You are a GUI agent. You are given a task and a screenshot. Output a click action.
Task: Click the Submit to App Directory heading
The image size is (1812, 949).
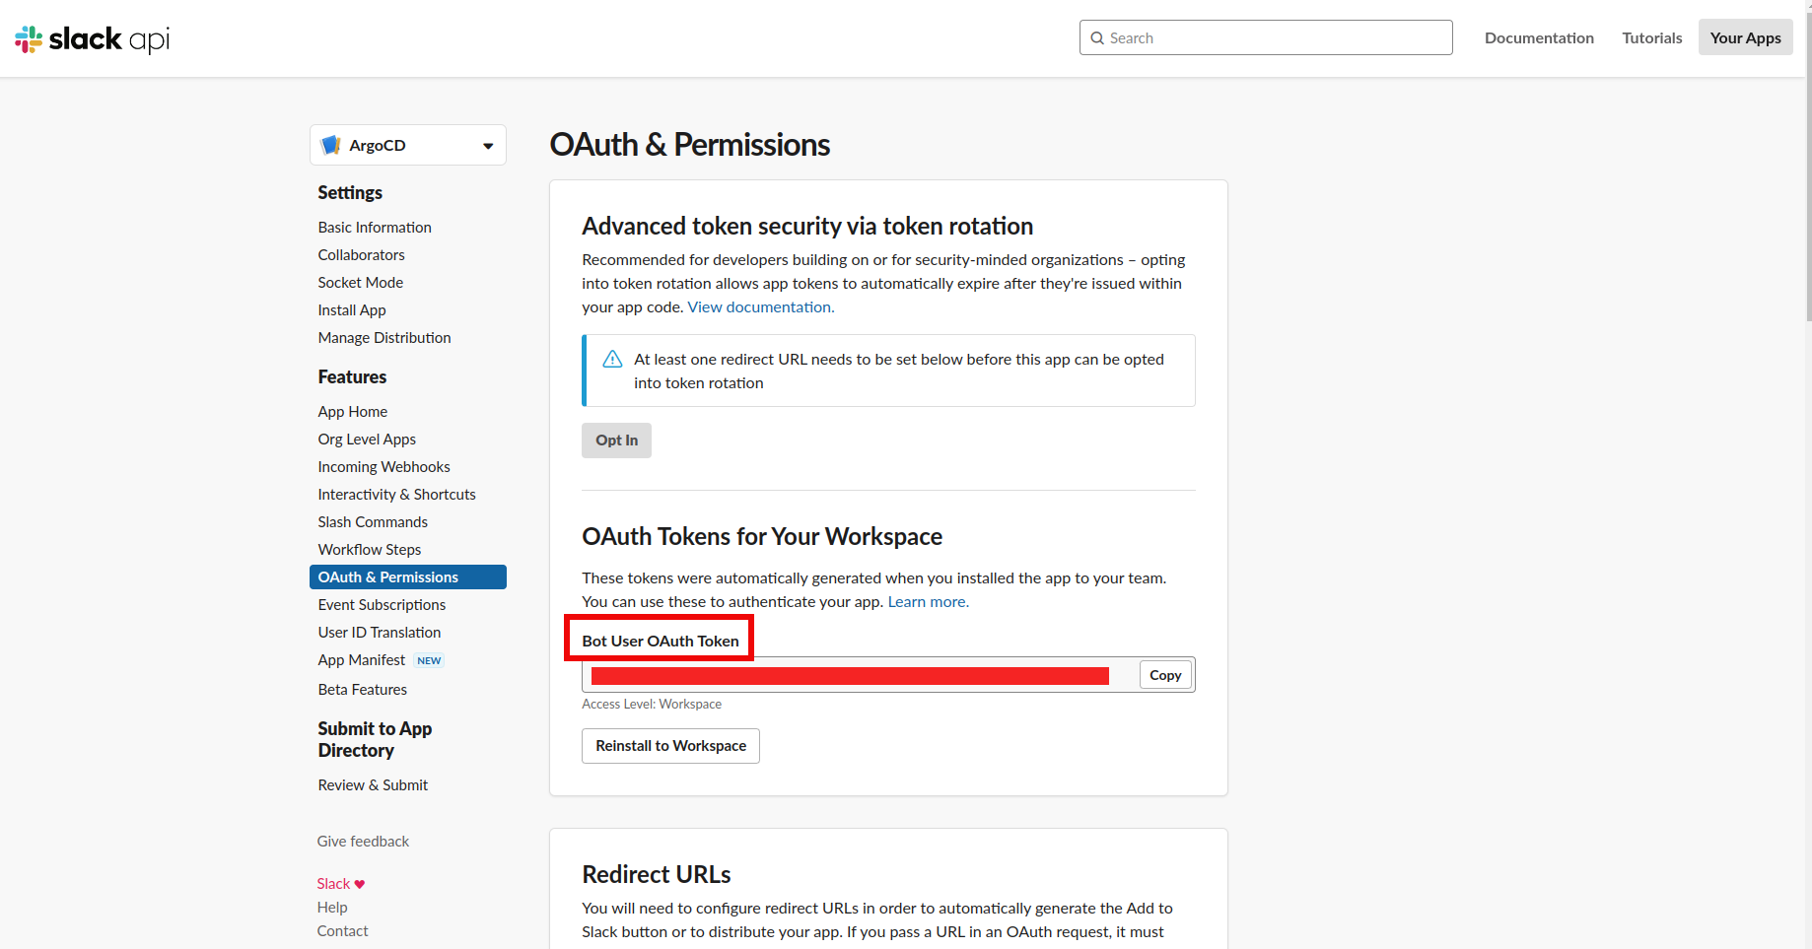(375, 739)
